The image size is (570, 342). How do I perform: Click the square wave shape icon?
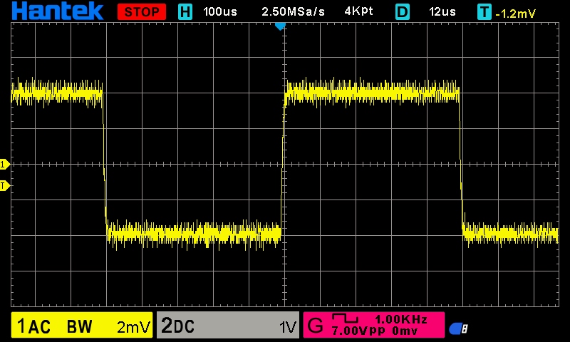pyautogui.click(x=345, y=318)
